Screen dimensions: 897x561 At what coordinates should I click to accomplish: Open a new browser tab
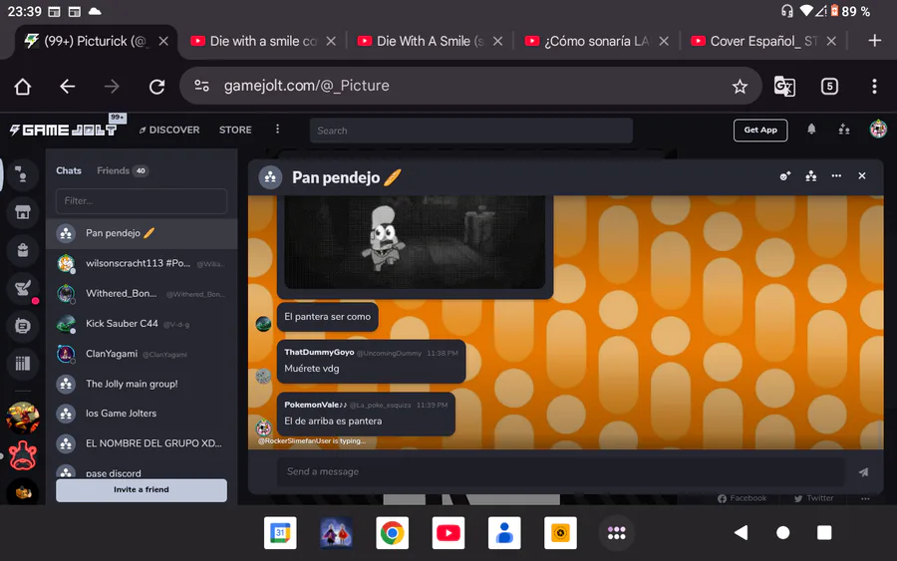[874, 41]
